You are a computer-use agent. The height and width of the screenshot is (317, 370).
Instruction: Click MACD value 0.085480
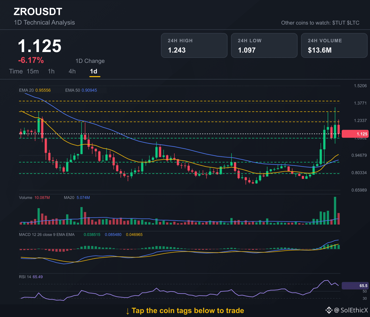pyautogui.click(x=113, y=235)
